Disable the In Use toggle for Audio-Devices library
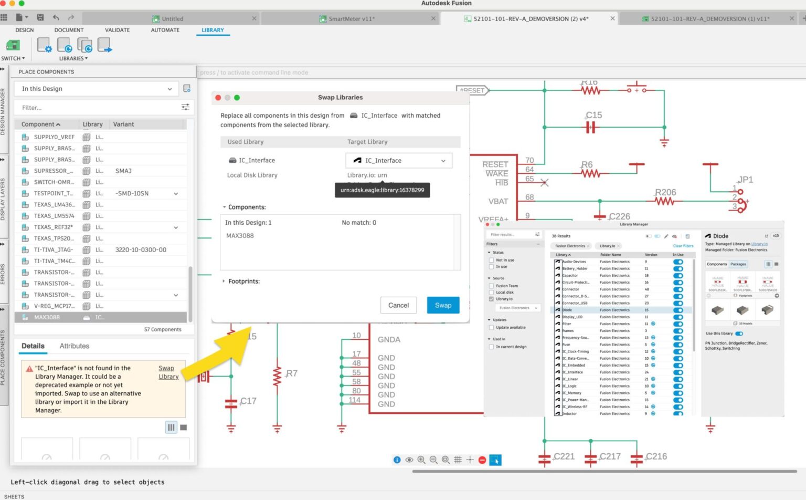Viewport: 806px width, 500px height. click(678, 261)
